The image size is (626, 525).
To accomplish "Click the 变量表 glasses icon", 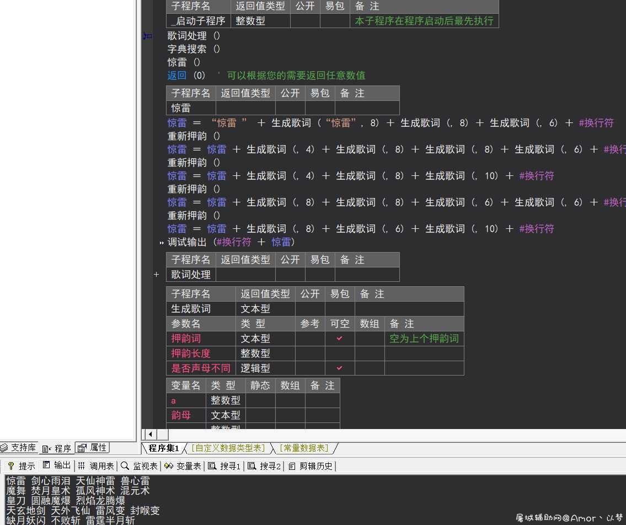I will coord(168,466).
